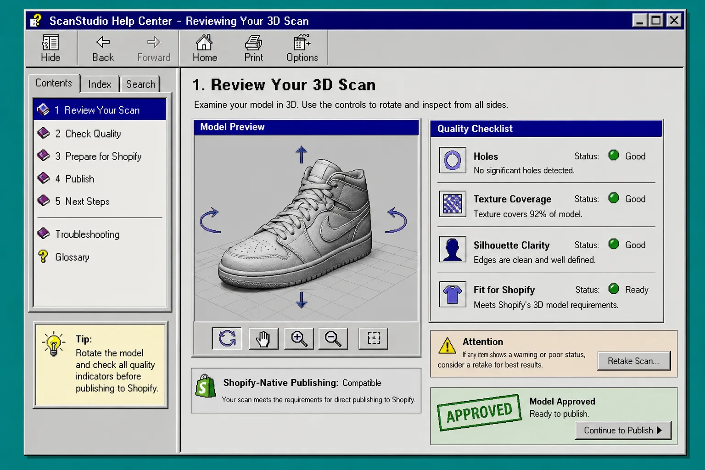Open the Options toolbar menu
The image size is (705, 470).
(x=302, y=48)
